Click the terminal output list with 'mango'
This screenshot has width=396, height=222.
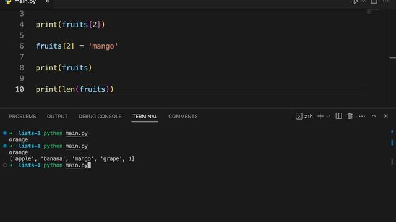click(72, 159)
